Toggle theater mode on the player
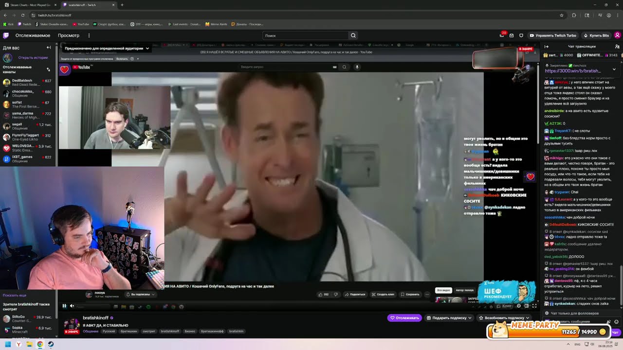The image size is (623, 350). coord(526,306)
